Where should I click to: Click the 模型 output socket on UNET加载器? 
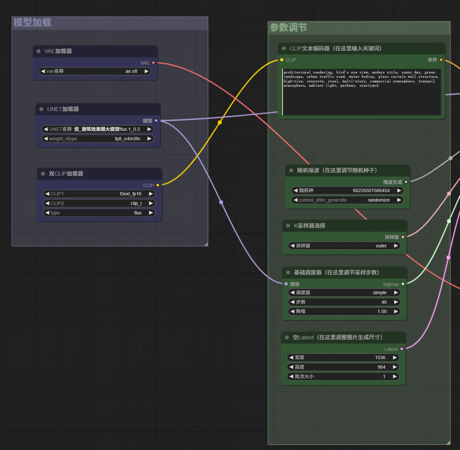point(156,121)
